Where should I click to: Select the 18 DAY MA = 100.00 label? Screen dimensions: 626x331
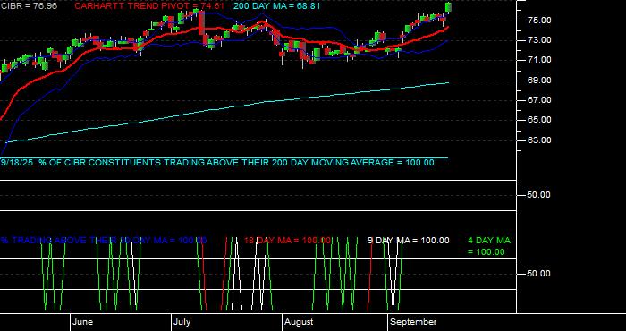[287, 241]
